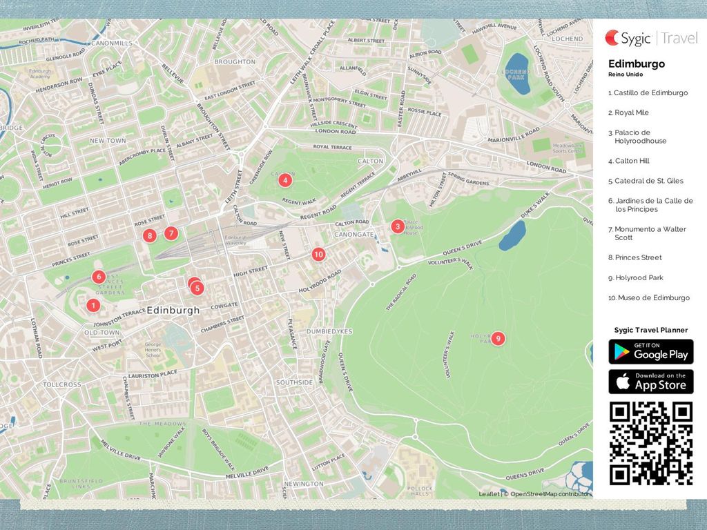The image size is (707, 530).
Task: Click the Sygic Travel logo
Action: (x=651, y=38)
